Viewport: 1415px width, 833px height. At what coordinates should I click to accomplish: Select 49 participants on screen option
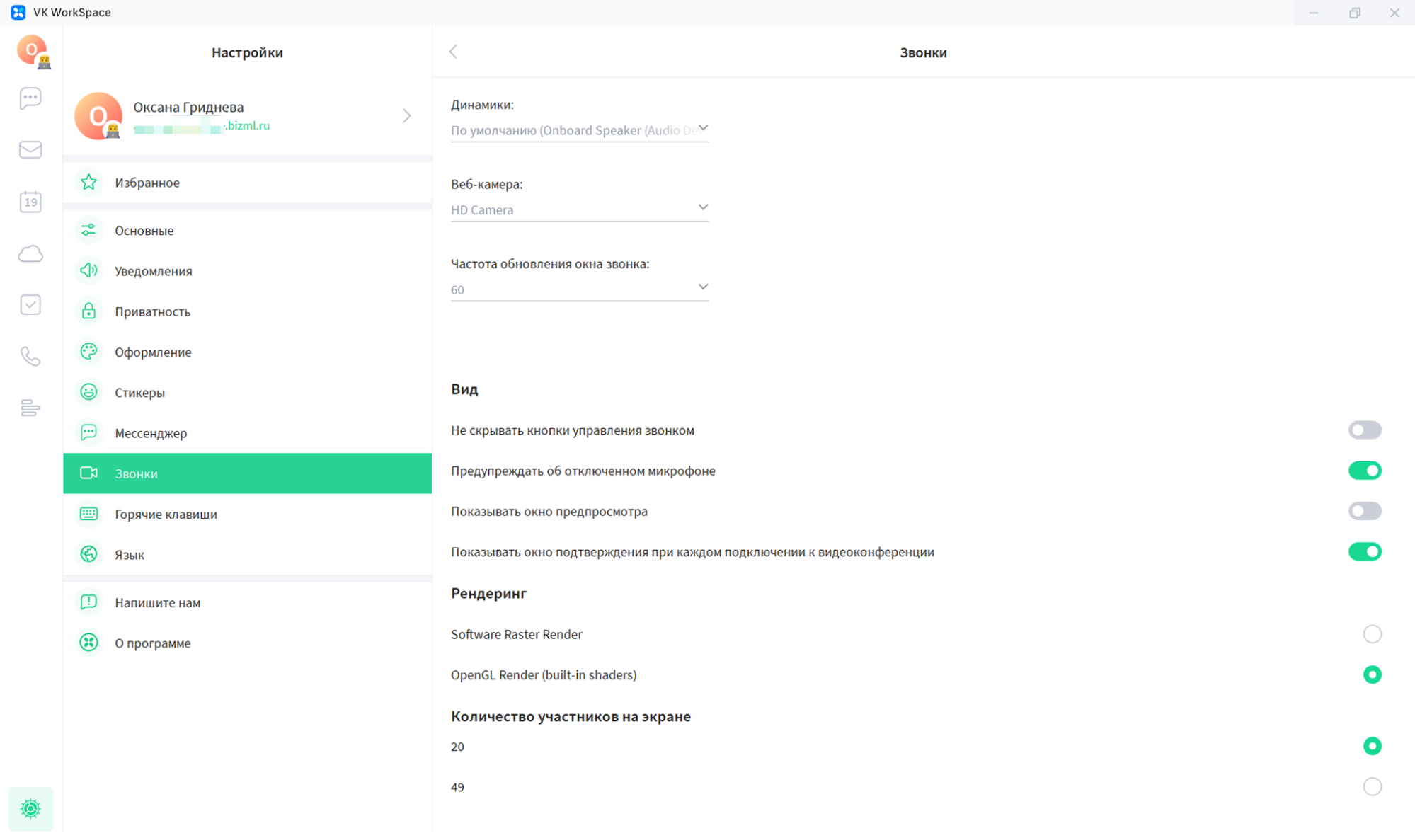1372,787
